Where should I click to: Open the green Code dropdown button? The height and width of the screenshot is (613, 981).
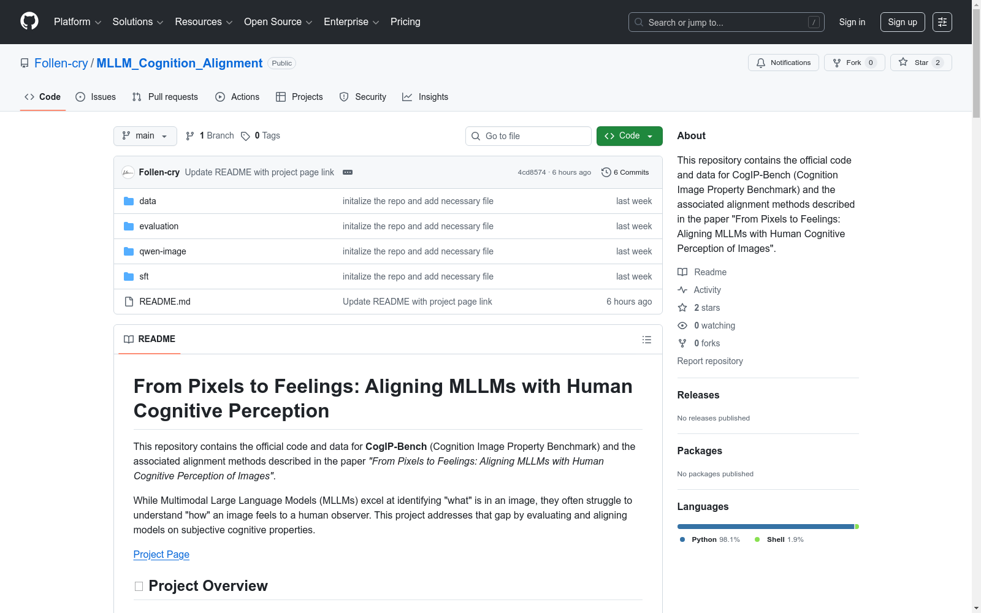coord(630,136)
